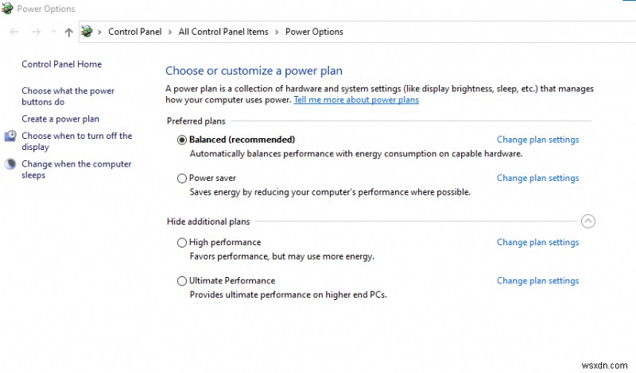The image size is (636, 373).
Task: Select the High performance plan
Action: tap(182, 243)
